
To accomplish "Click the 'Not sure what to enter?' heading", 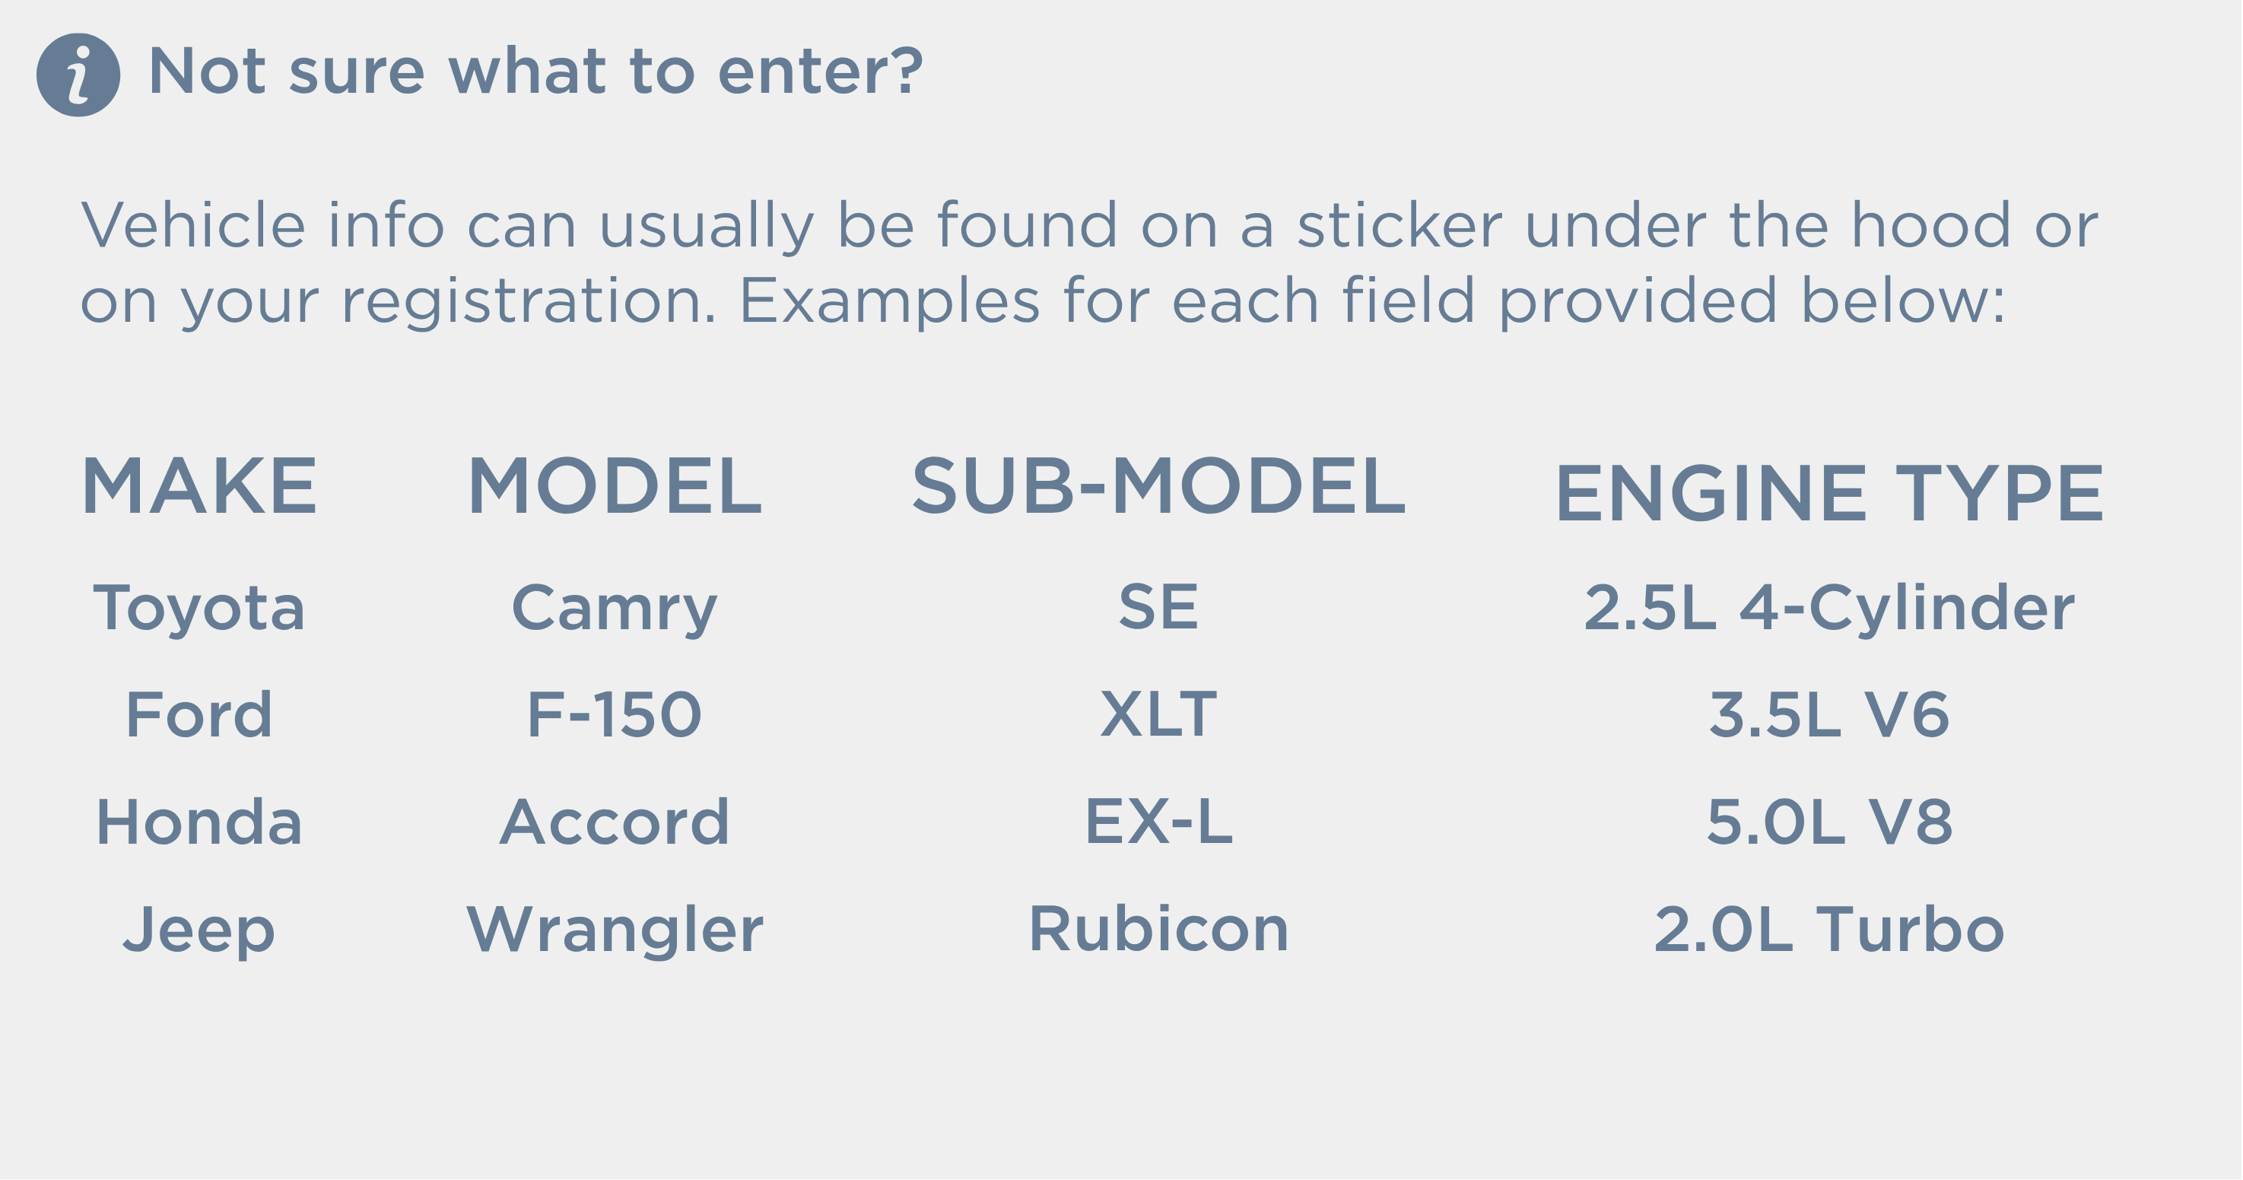I will click(x=535, y=71).
